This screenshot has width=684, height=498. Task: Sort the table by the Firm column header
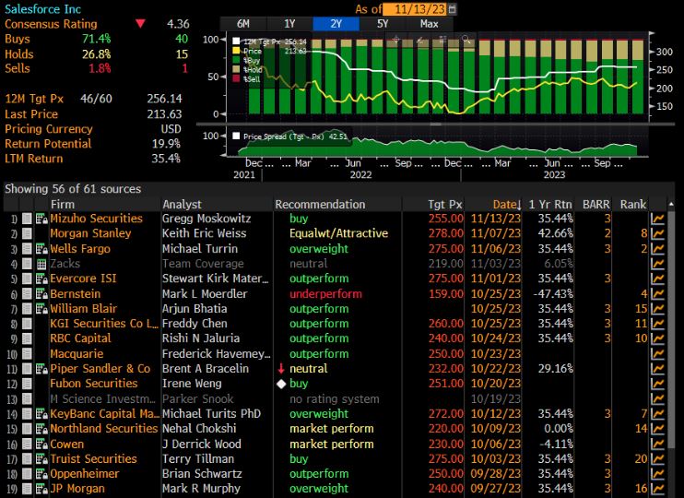pyautogui.click(x=63, y=204)
